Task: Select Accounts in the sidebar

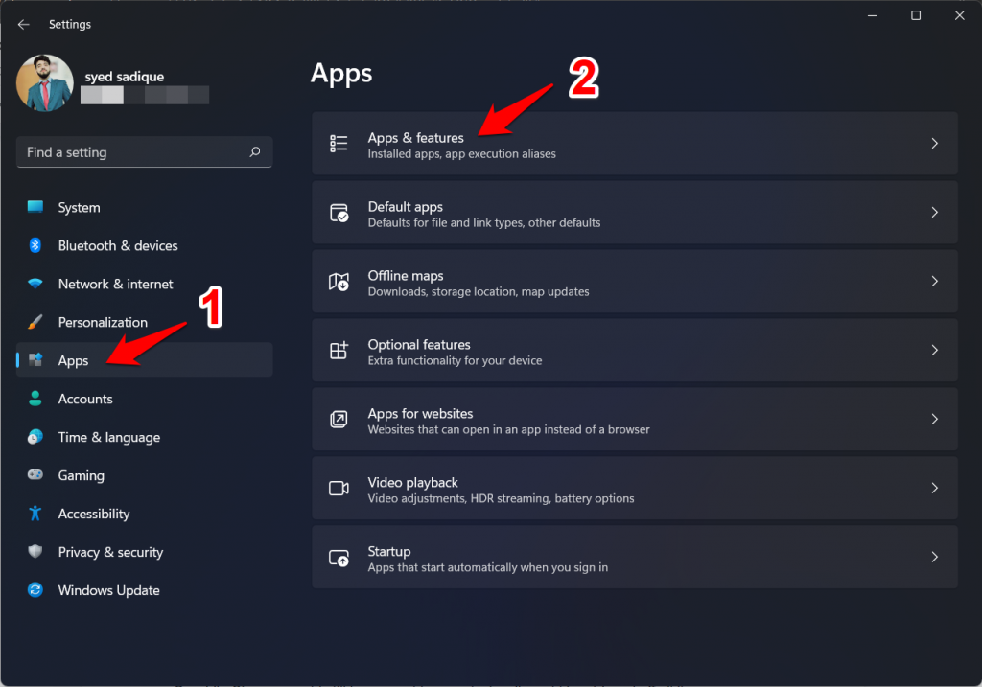Action: point(85,400)
